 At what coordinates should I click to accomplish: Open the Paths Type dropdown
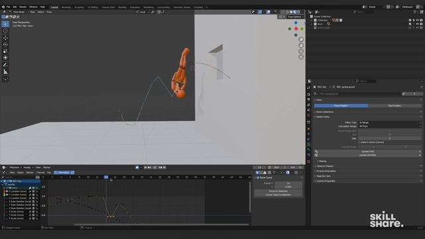pyautogui.click(x=390, y=122)
